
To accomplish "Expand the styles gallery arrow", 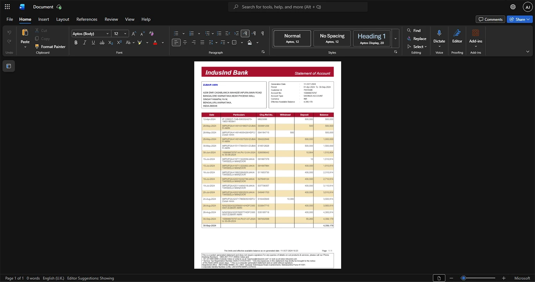I will [395, 38].
